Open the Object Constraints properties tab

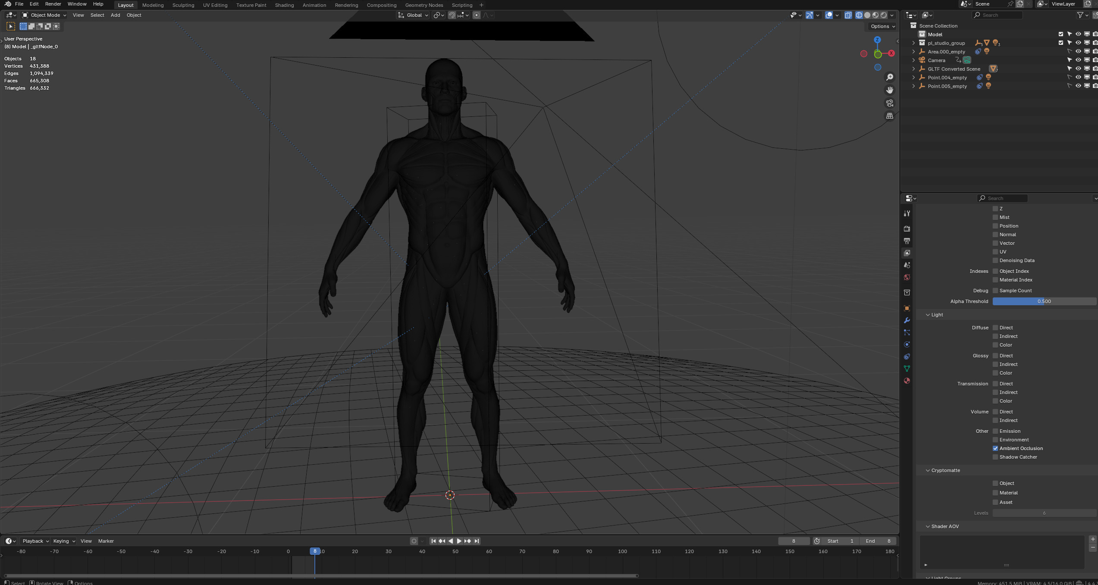click(907, 356)
